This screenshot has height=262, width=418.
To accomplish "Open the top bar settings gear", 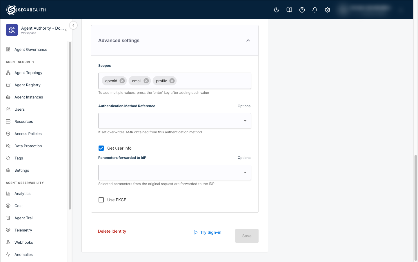I will (328, 10).
